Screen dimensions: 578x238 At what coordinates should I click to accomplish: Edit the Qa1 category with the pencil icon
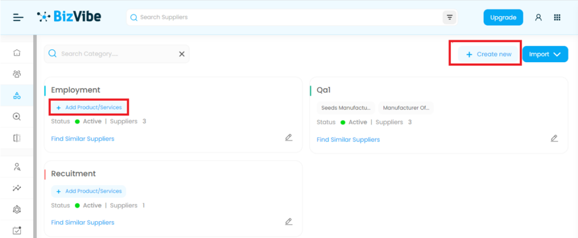click(554, 138)
